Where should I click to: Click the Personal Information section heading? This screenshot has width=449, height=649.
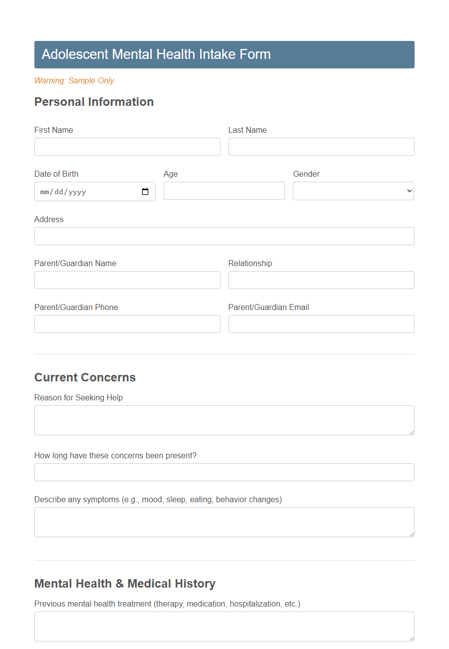[x=94, y=102]
